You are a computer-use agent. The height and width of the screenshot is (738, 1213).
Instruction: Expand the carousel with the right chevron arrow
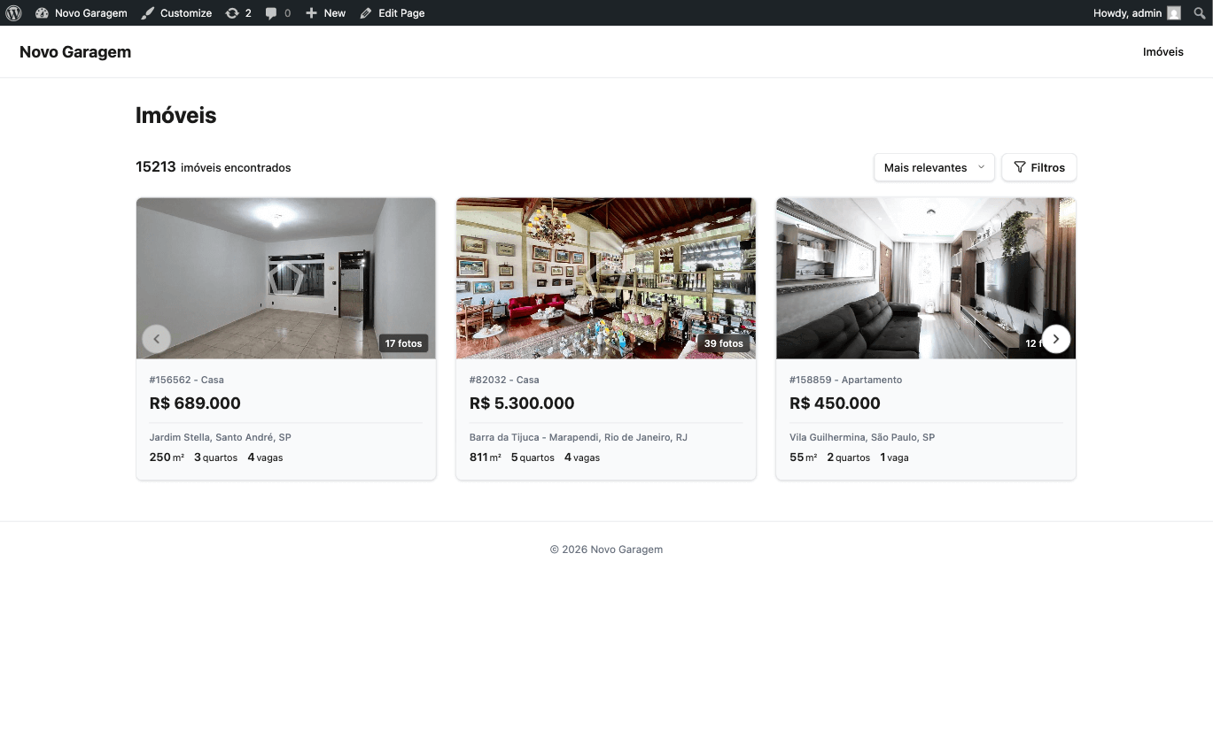[x=1055, y=339]
